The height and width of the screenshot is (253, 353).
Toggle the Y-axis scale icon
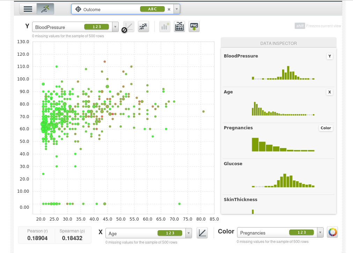(128, 27)
